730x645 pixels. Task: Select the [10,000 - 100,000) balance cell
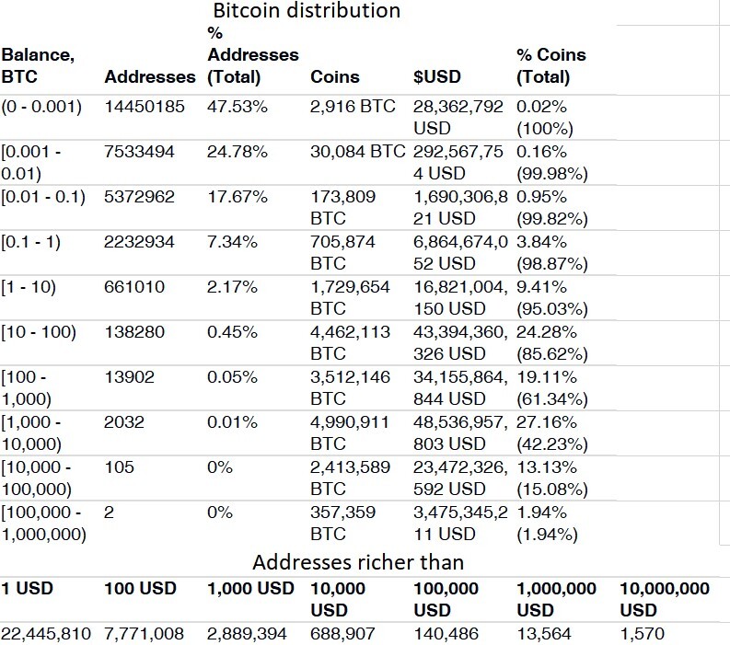click(36, 478)
